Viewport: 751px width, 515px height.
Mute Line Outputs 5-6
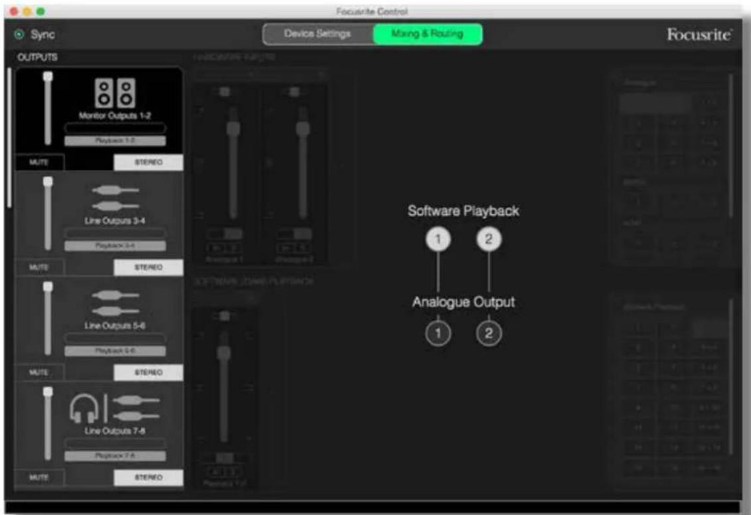39,372
